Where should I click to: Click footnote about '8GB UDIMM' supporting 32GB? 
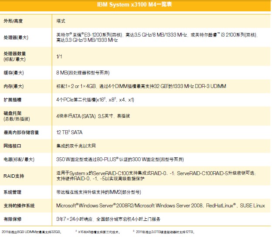tap(31, 232)
